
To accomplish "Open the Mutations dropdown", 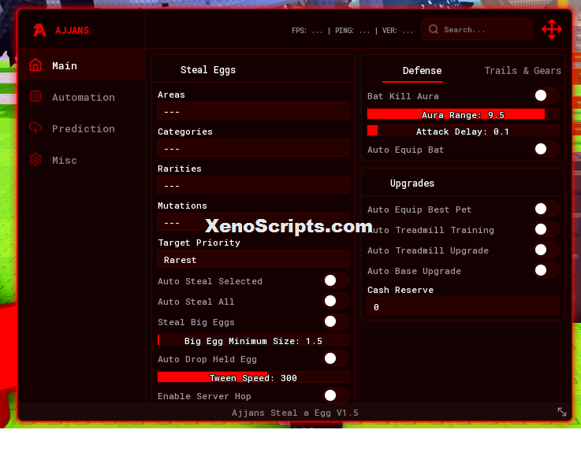I will [x=253, y=222].
